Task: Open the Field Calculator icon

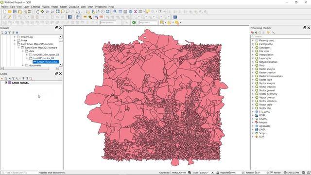Action: click(125, 12)
